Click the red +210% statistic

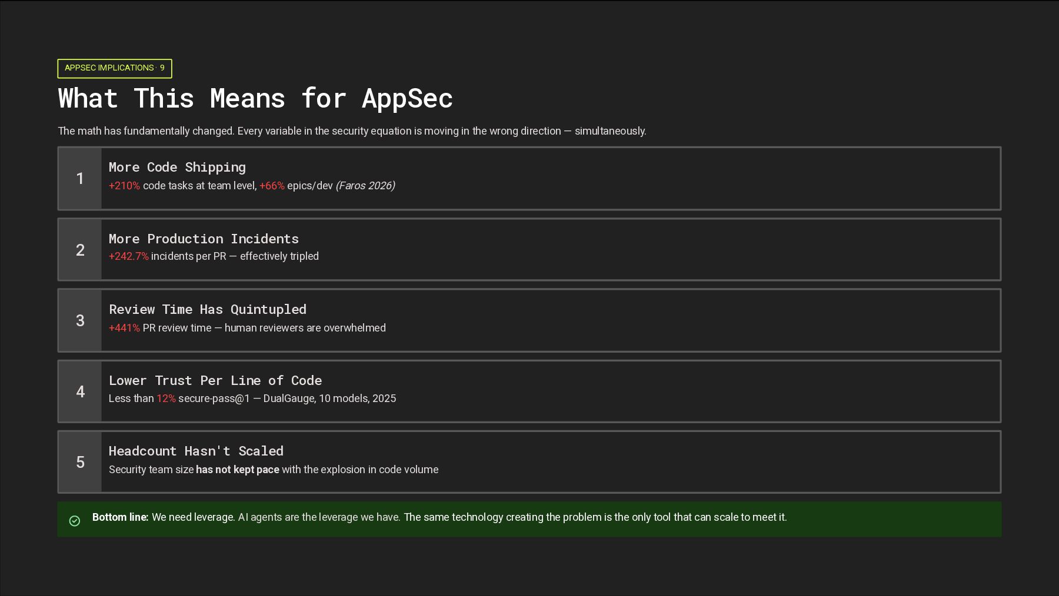point(124,186)
